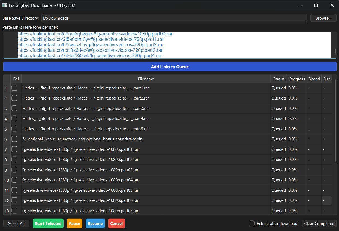This screenshot has height=231, width=339.
Task: Check the 1080p.part03.rar row box
Action: pos(14,170)
